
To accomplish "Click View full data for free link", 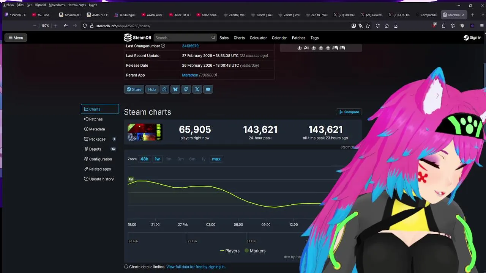I will pyautogui.click(x=196, y=267).
